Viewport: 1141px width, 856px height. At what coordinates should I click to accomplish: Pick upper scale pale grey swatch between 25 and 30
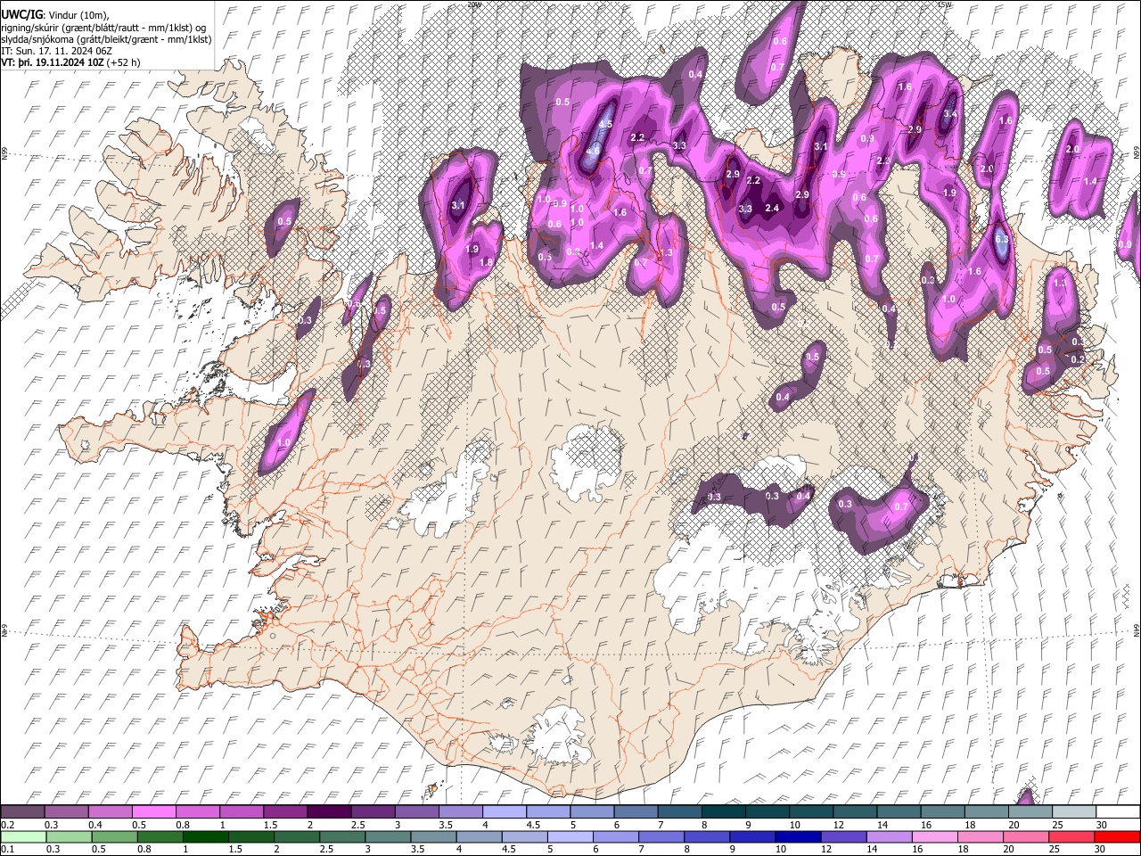click(1073, 811)
